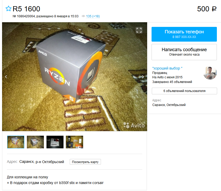The image size is (221, 191).
Task: Select the fourth thumbnail with several boxes
Action: click(x=74, y=142)
